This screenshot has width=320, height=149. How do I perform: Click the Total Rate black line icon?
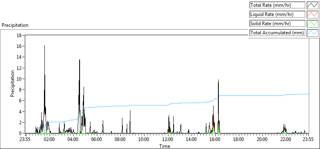tap(312, 5)
